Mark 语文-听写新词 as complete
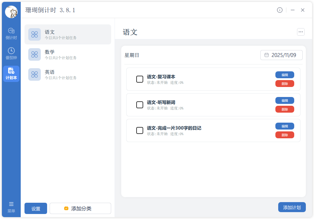314x219 pixels. click(140, 105)
